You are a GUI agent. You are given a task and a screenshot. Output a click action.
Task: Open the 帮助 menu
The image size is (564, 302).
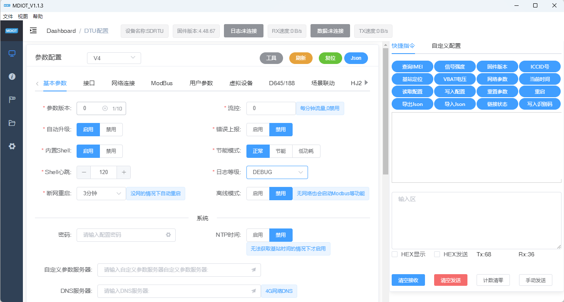(38, 17)
